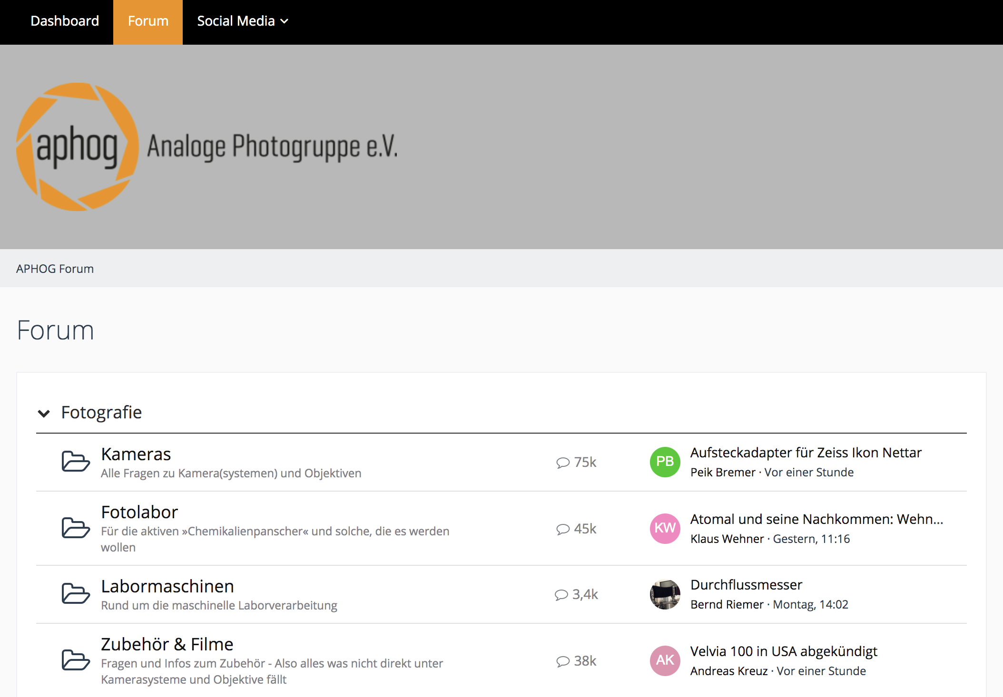The height and width of the screenshot is (697, 1003).
Task: Open the Fotografie category heading
Action: [101, 412]
